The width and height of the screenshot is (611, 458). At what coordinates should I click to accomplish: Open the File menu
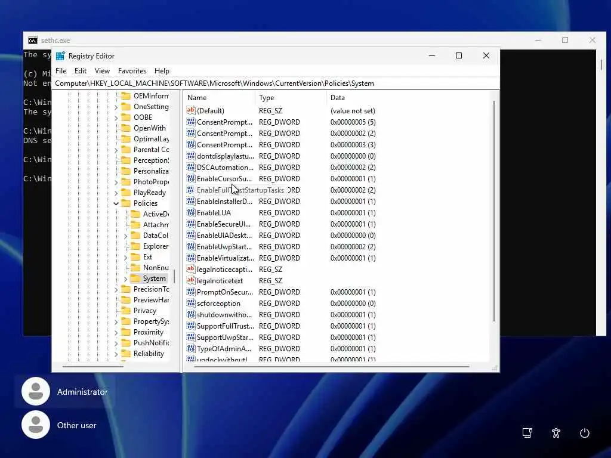click(x=61, y=71)
